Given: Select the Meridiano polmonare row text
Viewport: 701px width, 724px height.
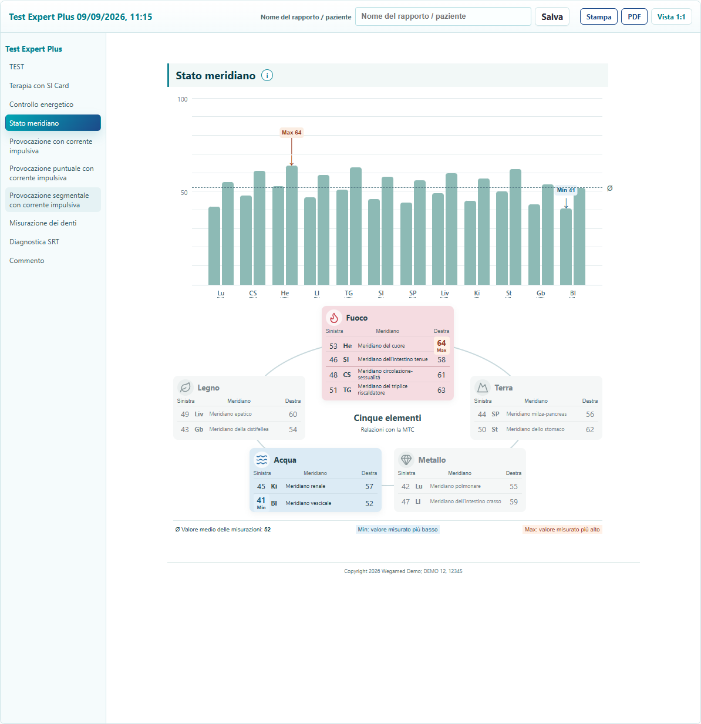Looking at the screenshot, I should 455,486.
